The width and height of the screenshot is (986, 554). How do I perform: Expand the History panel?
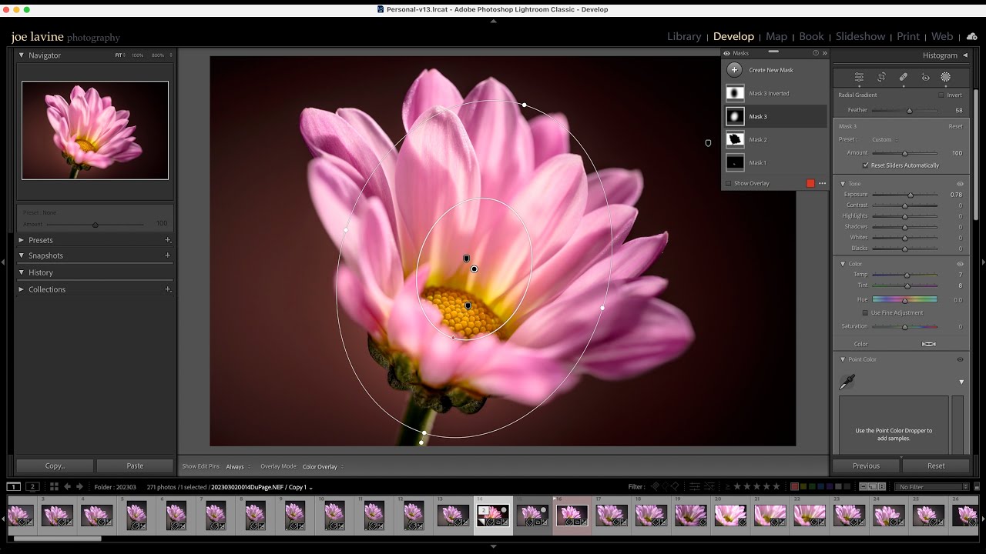[22, 272]
